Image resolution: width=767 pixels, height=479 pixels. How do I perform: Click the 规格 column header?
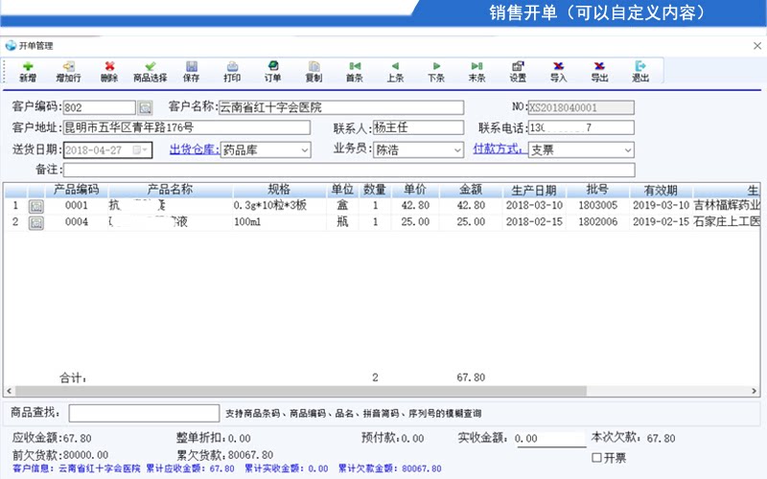(279, 190)
